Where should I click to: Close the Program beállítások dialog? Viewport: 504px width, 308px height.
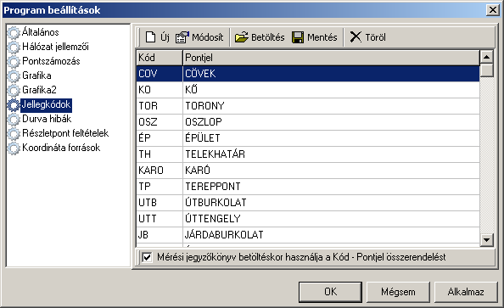(x=492, y=10)
